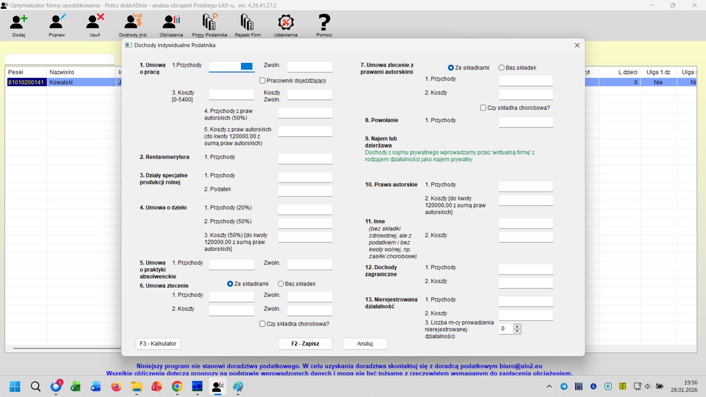
Task: Check Czy składka chorobowa under prawami autorskimi
Action: coord(483,108)
